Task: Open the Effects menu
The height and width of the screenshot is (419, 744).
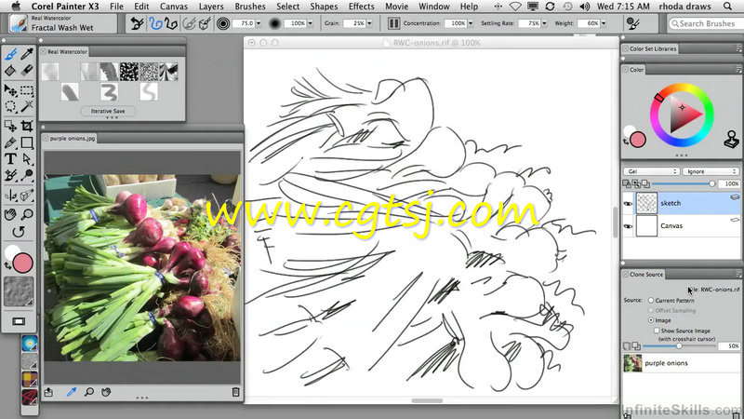Action: pos(361,7)
